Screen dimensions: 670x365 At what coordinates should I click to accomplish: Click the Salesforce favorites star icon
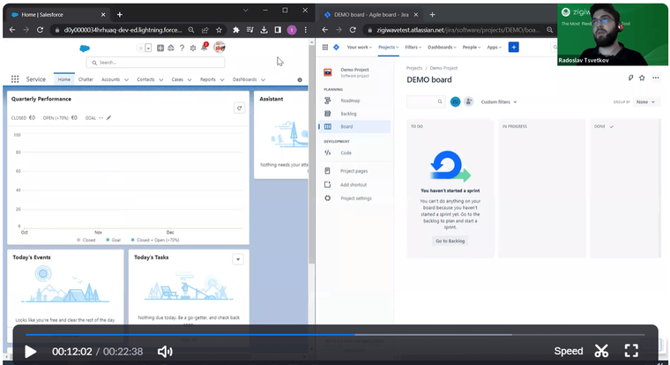pos(140,48)
